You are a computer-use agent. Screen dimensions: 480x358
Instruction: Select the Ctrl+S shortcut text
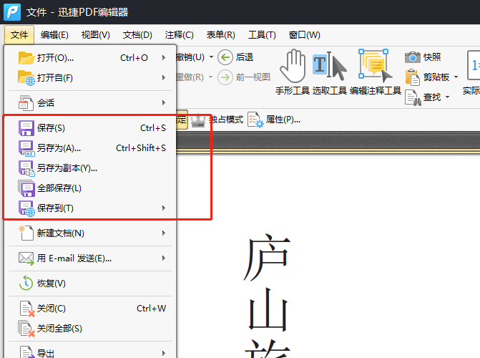point(153,128)
